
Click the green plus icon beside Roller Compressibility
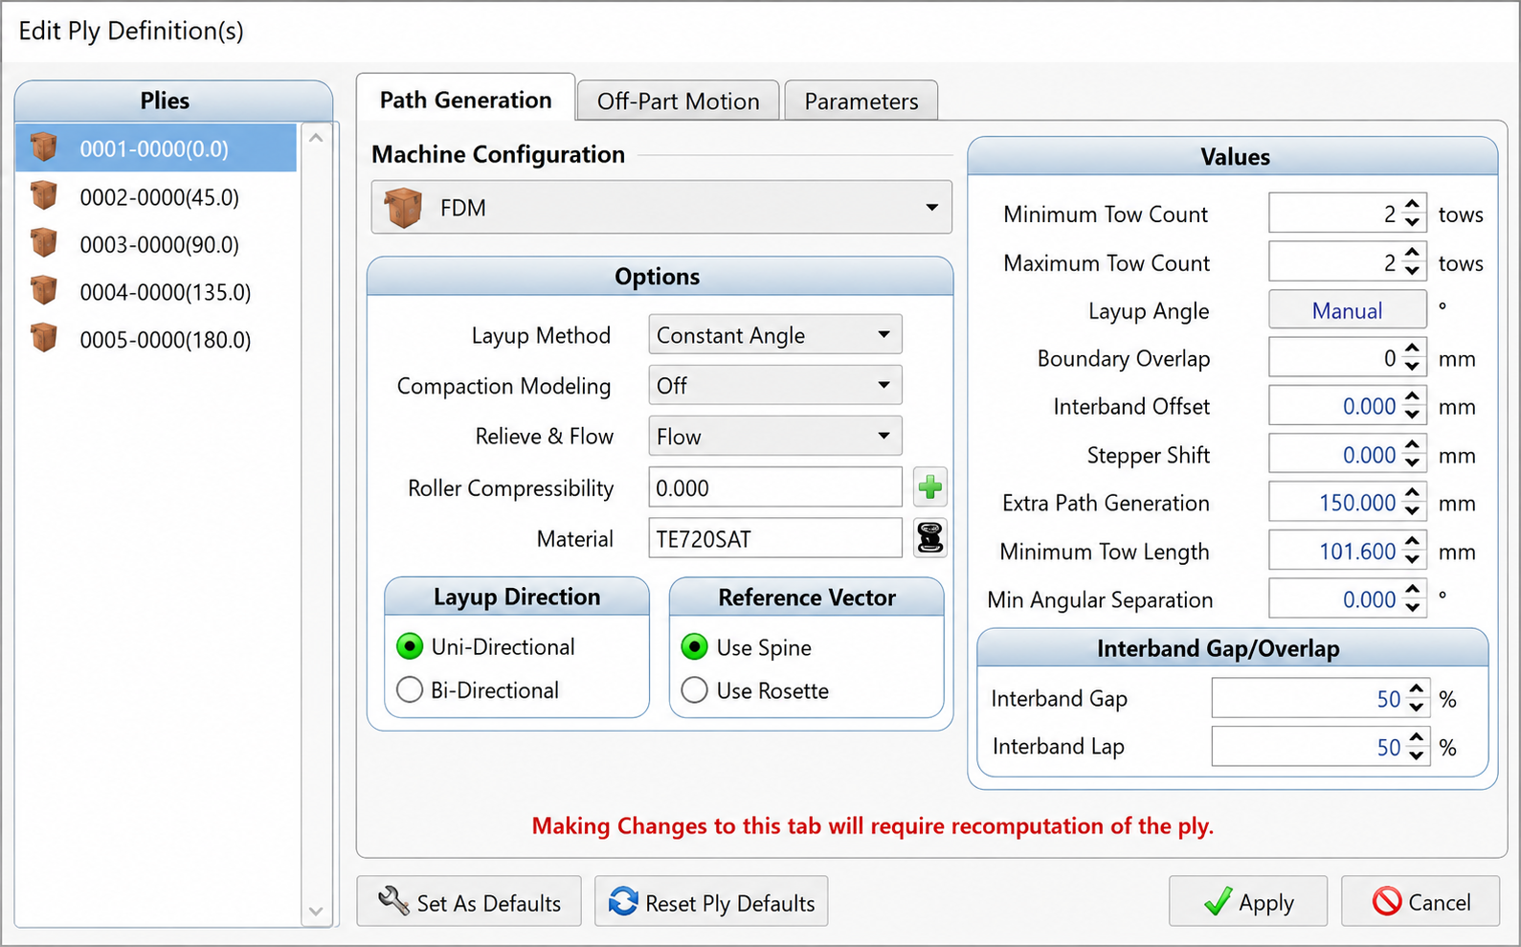(929, 487)
